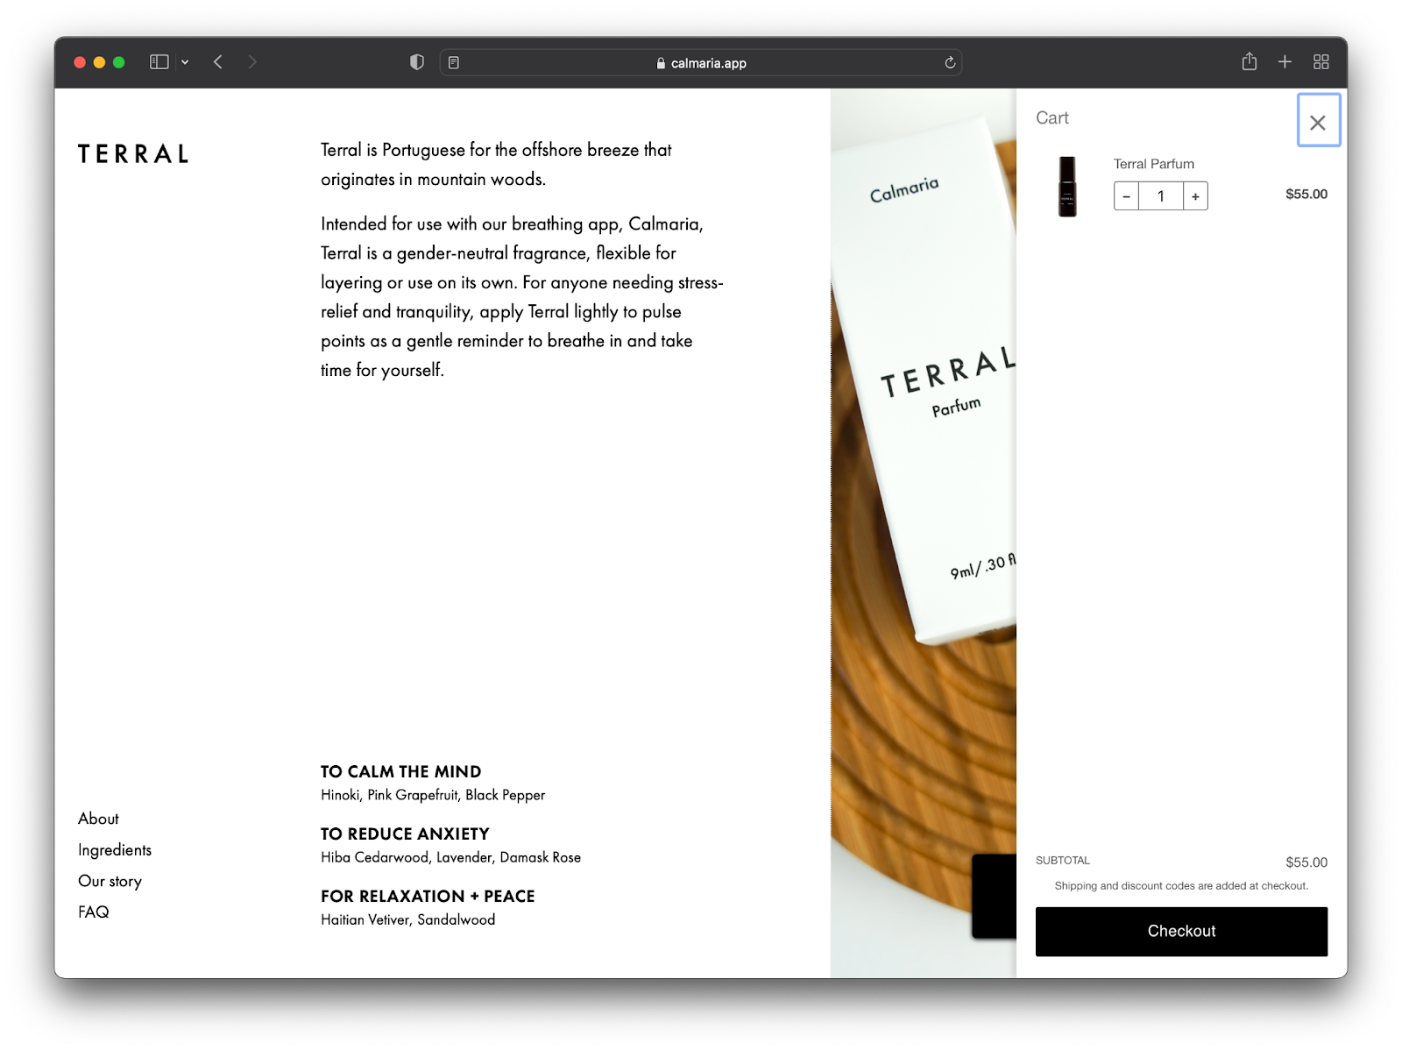Reload the page with the refresh icon
This screenshot has width=1402, height=1050.
point(950,63)
